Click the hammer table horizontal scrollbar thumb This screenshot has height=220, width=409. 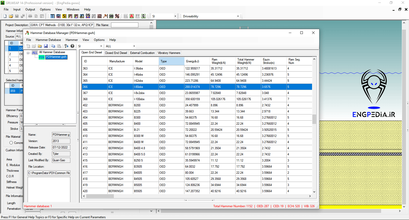[100, 196]
